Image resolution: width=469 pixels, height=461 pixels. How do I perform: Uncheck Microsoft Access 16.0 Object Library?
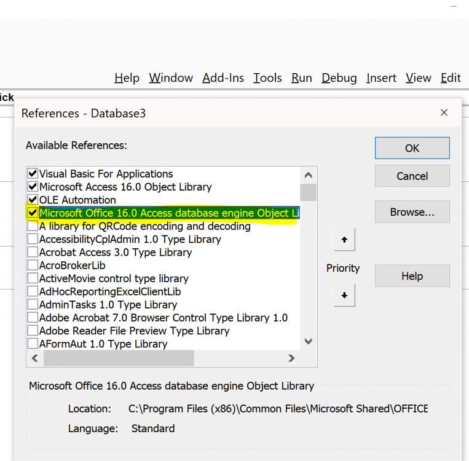tap(33, 187)
